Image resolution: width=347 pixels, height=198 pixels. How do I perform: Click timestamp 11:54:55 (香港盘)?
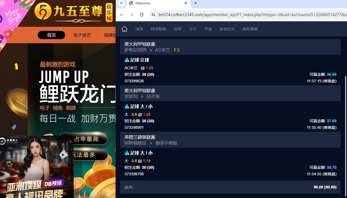[x=322, y=174]
